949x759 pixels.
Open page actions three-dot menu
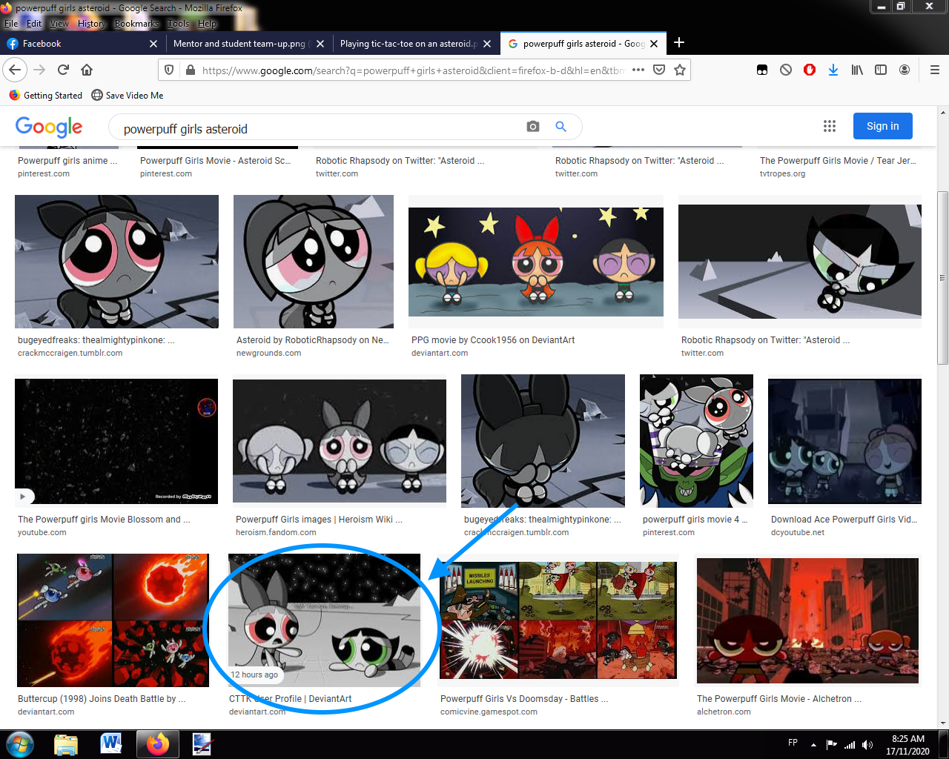[638, 70]
